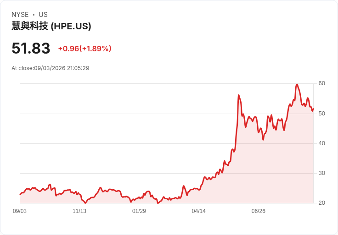Click the 慧與科技 (HPE.US) stock title
The height and width of the screenshot is (235, 338).
click(x=51, y=26)
